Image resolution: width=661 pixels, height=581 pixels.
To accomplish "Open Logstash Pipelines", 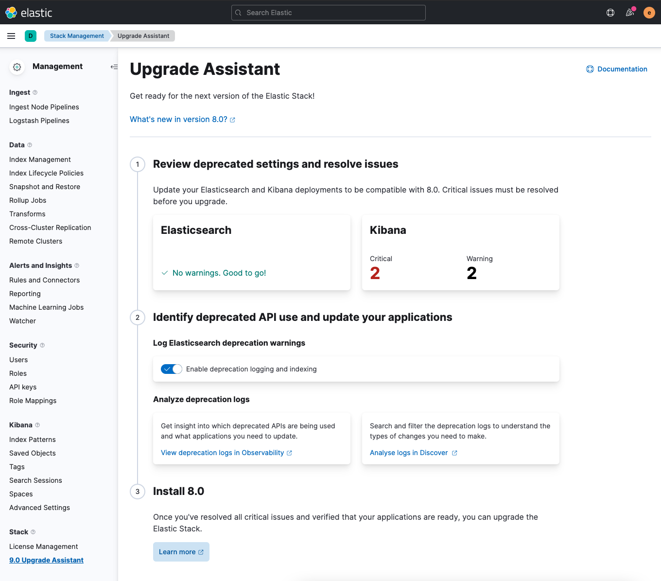I will [39, 121].
